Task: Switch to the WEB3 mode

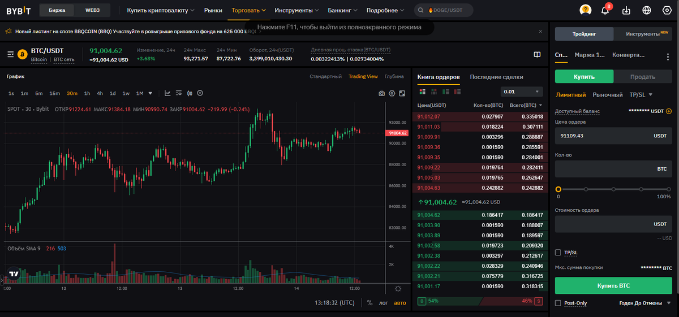Action: (92, 10)
